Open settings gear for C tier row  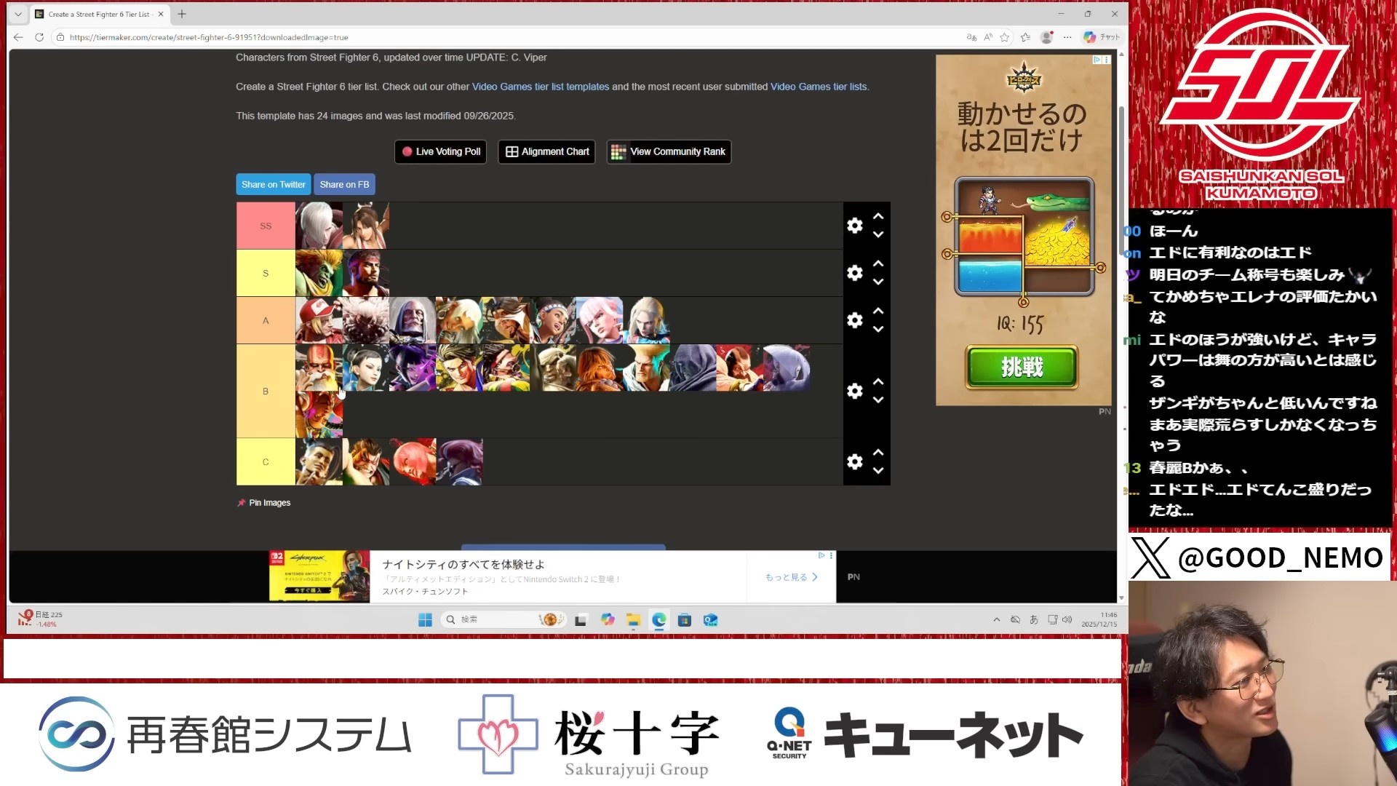(x=854, y=461)
